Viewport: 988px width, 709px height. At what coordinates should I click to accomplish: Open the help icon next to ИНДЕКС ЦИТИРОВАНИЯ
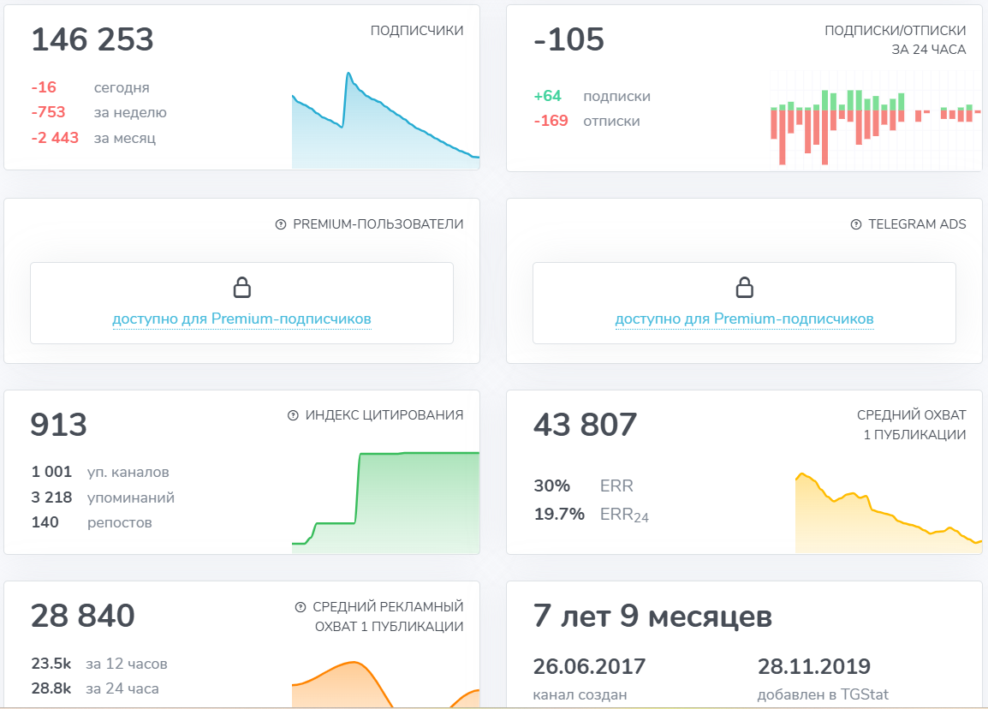[293, 415]
